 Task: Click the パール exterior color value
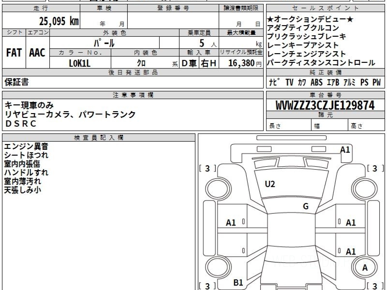click(x=104, y=43)
